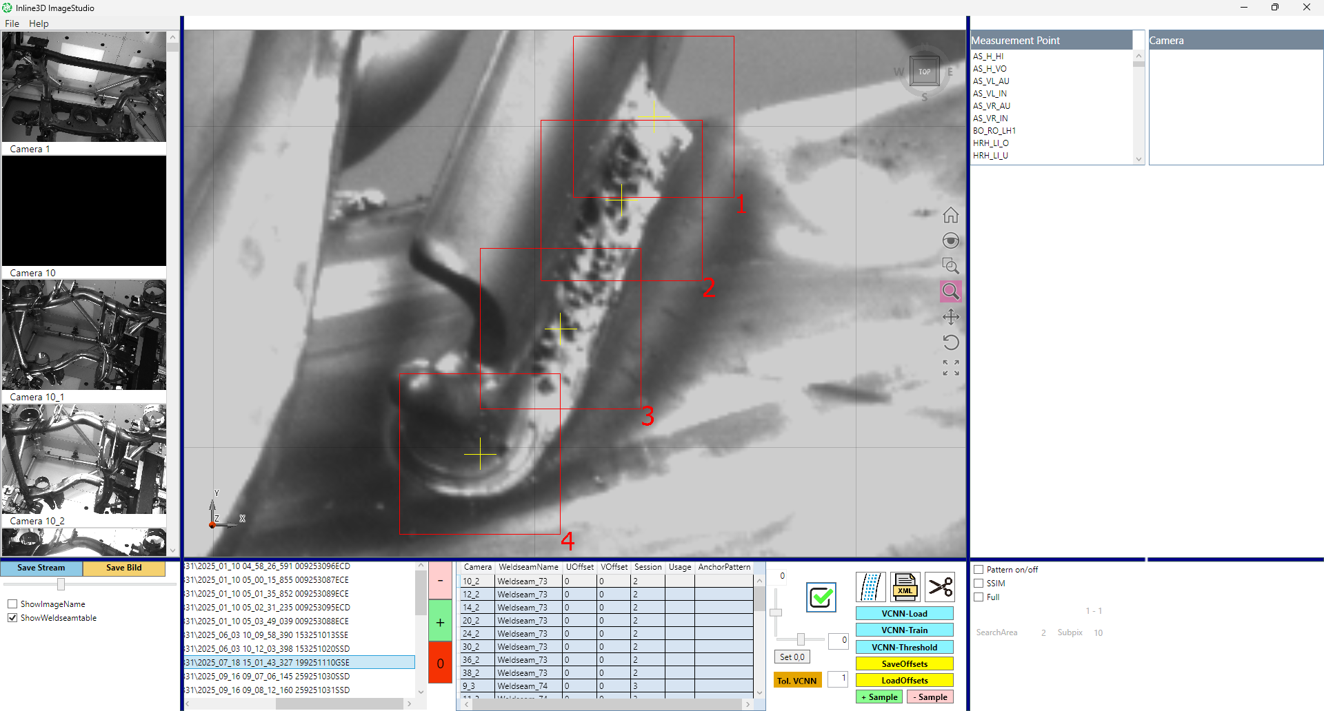Select table row with camera 9_3

(x=607, y=686)
